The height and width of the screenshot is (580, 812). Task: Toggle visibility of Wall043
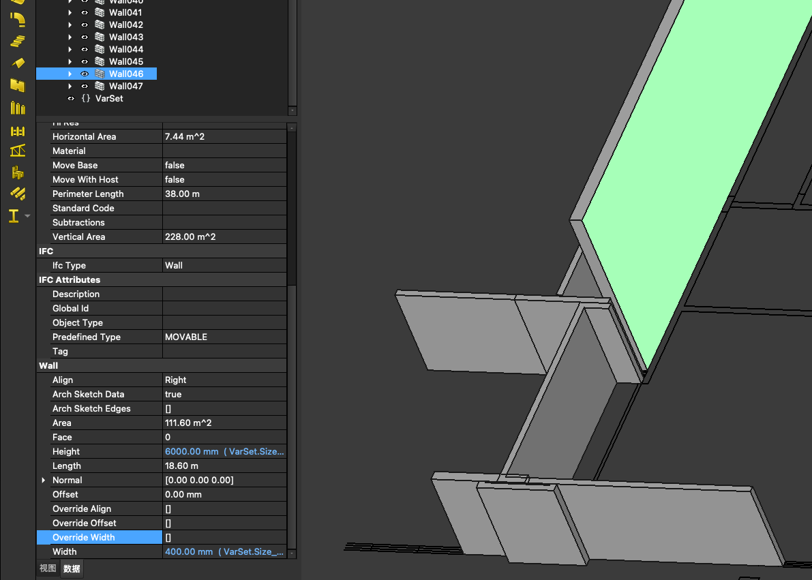coord(85,37)
